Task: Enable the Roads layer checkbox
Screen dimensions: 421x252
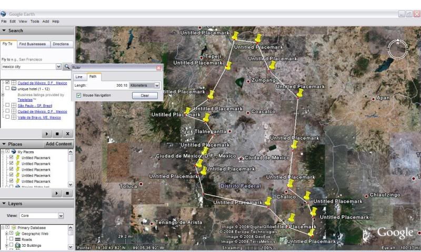Action: [10, 239]
